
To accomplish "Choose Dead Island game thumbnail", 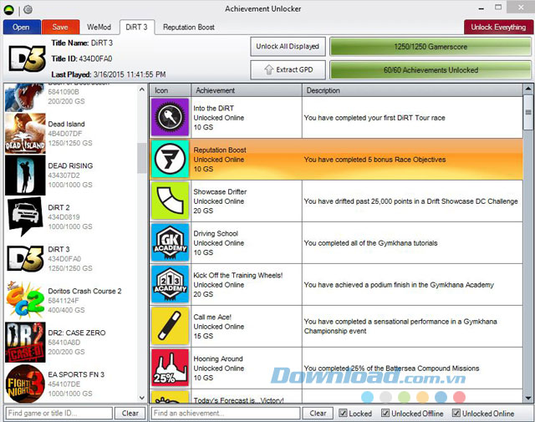I will coord(25,134).
